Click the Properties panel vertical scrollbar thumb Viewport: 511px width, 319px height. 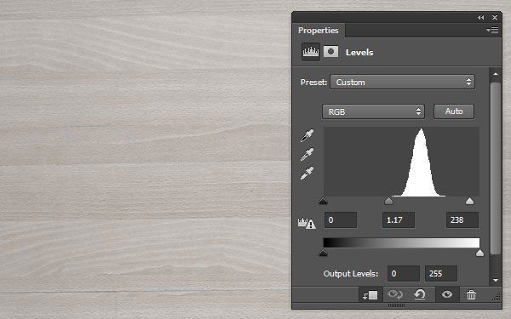point(496,168)
